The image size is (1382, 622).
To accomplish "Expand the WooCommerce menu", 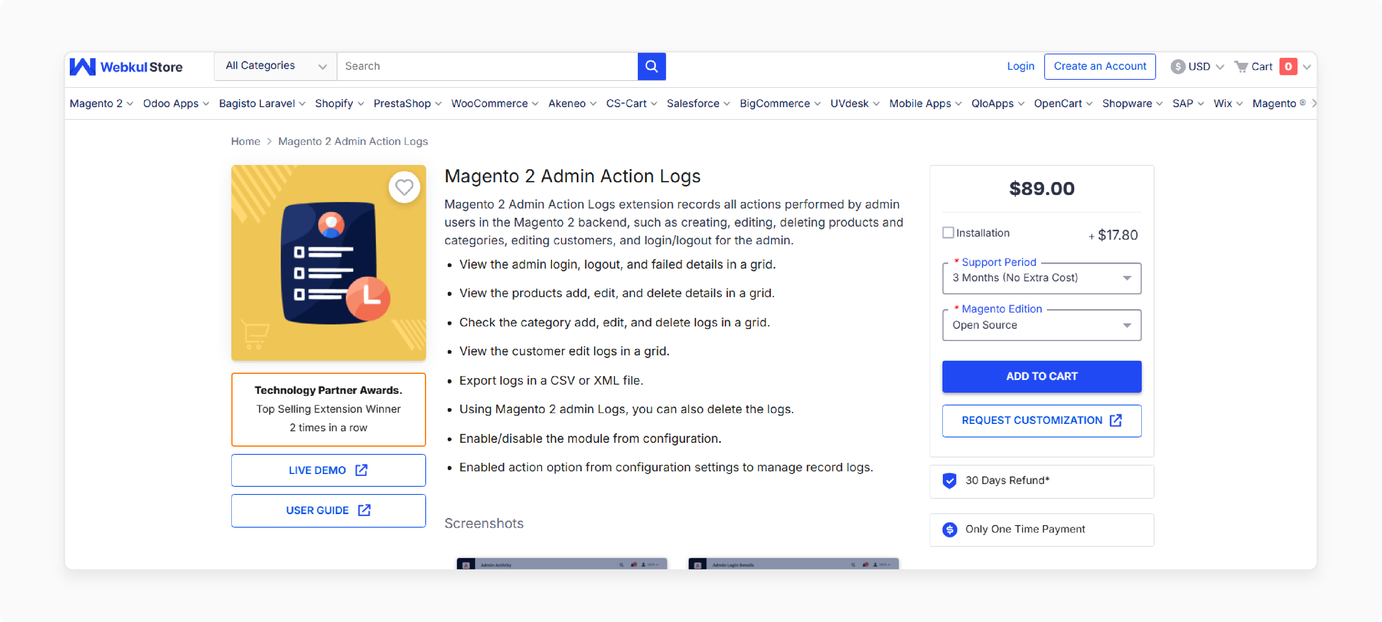I will 495,104.
